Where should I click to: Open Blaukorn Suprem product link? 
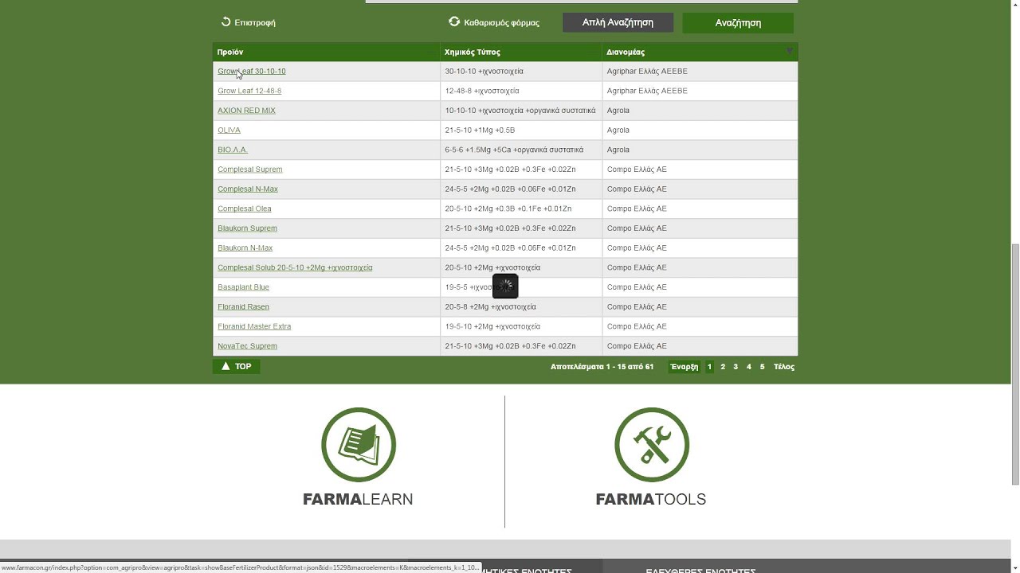[247, 228]
